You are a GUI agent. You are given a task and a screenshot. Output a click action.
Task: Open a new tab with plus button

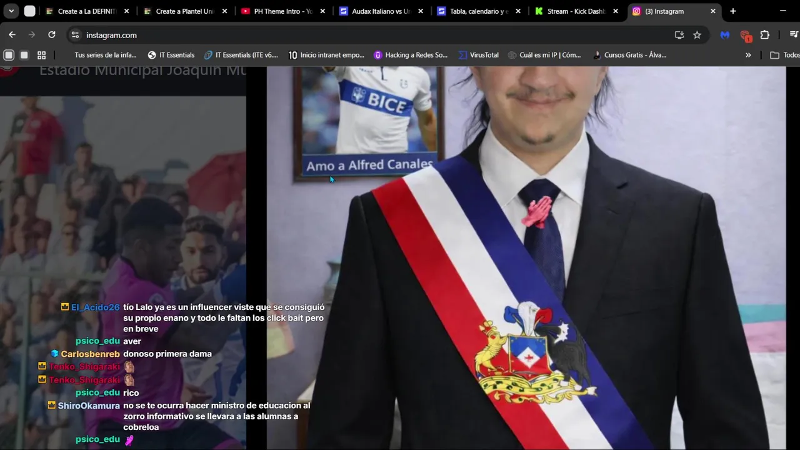click(x=733, y=11)
